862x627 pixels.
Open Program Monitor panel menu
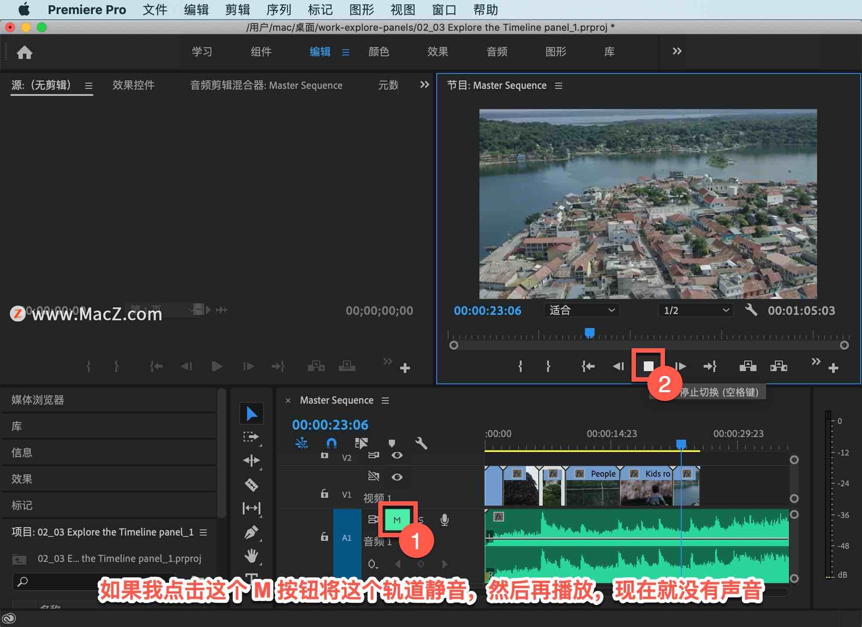click(559, 85)
